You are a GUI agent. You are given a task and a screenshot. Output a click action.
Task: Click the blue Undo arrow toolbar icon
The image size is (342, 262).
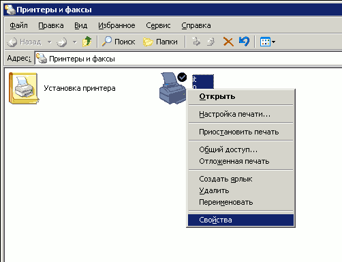244,42
